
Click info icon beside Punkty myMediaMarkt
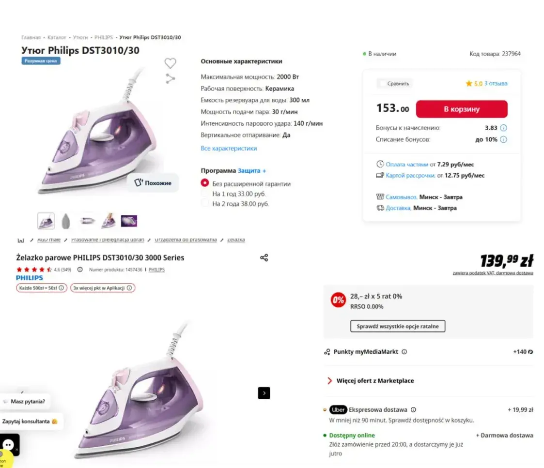tap(404, 352)
